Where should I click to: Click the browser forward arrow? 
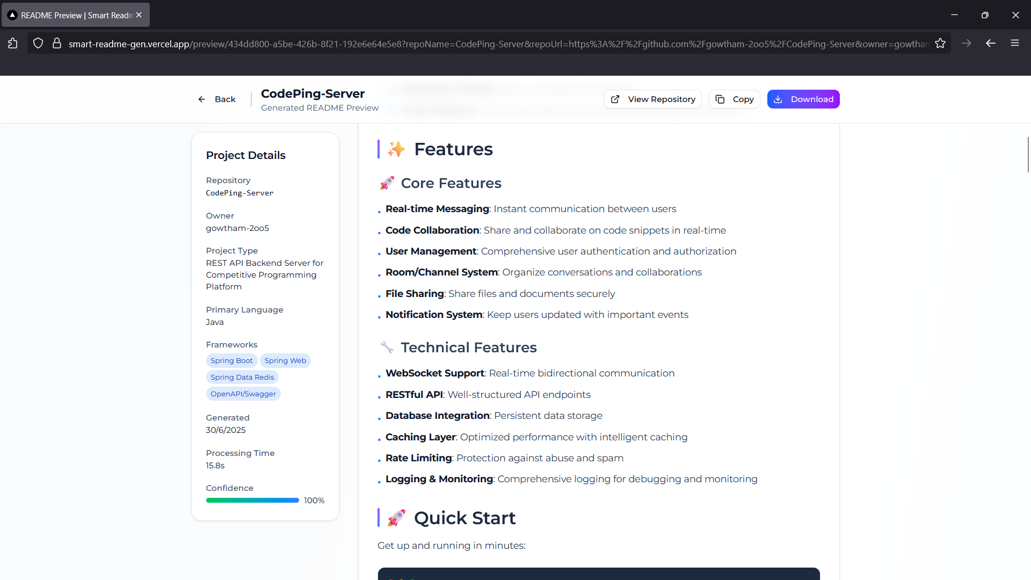967,43
